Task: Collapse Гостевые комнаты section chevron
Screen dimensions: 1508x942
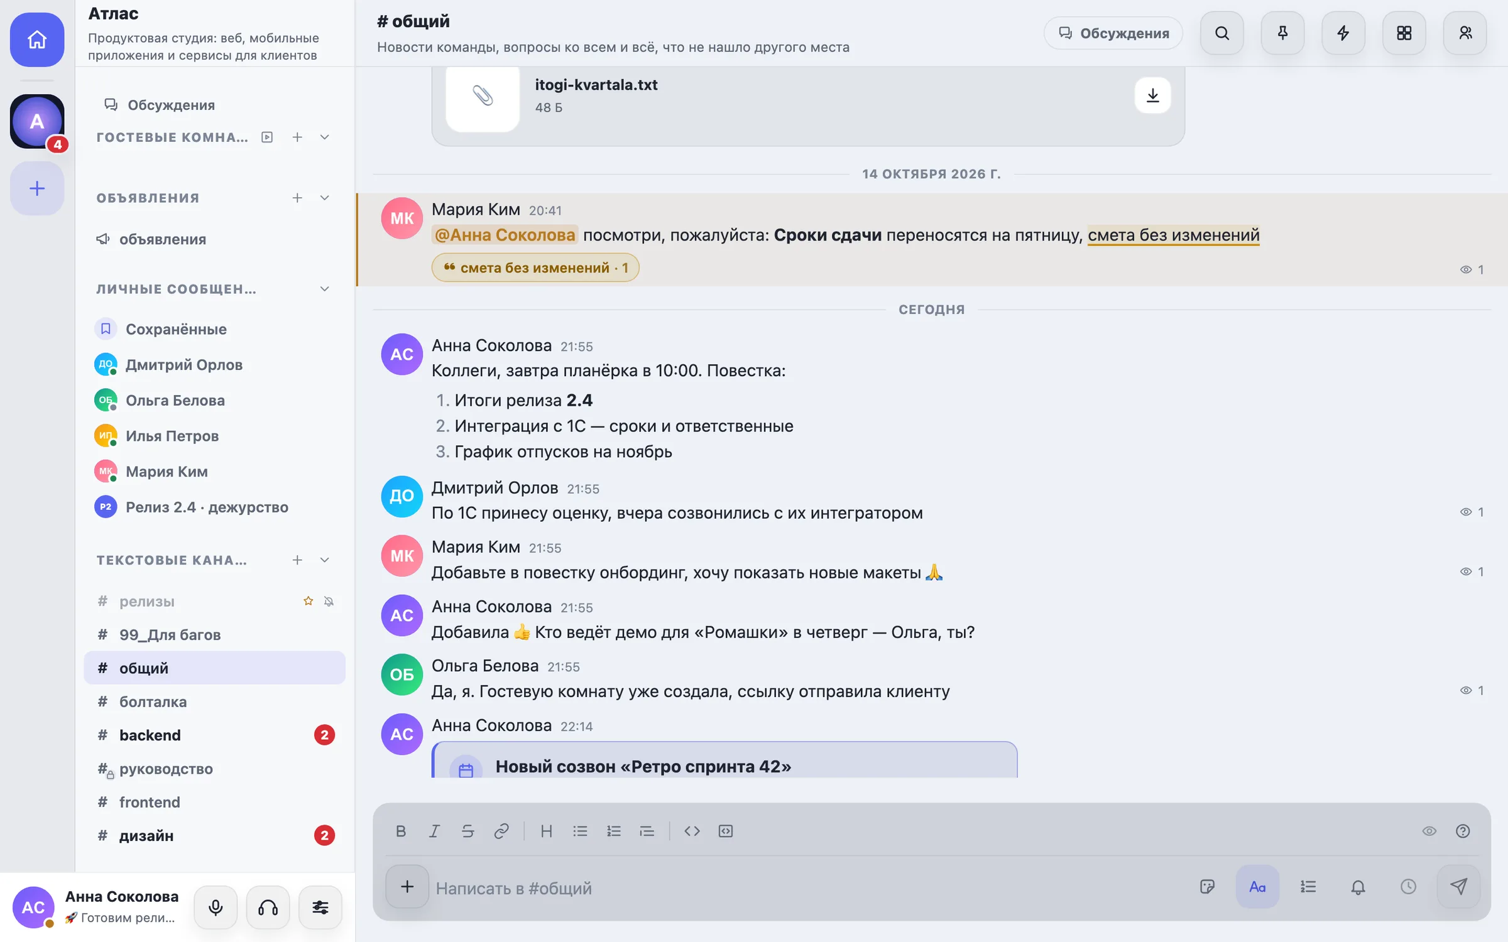Action: click(x=325, y=137)
